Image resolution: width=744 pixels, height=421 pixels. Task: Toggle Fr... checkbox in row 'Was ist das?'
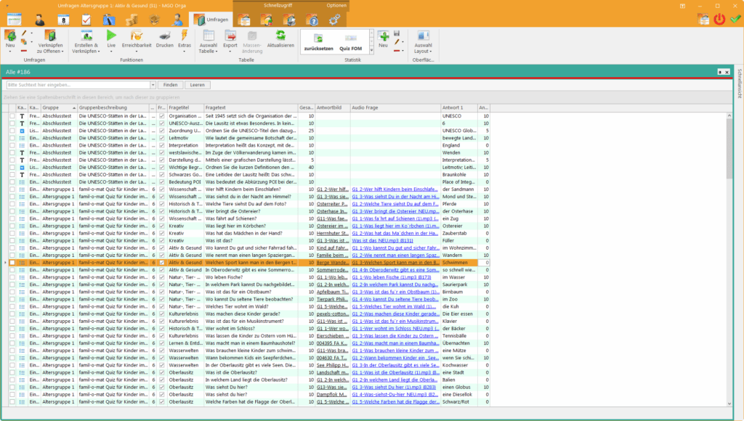(162, 241)
